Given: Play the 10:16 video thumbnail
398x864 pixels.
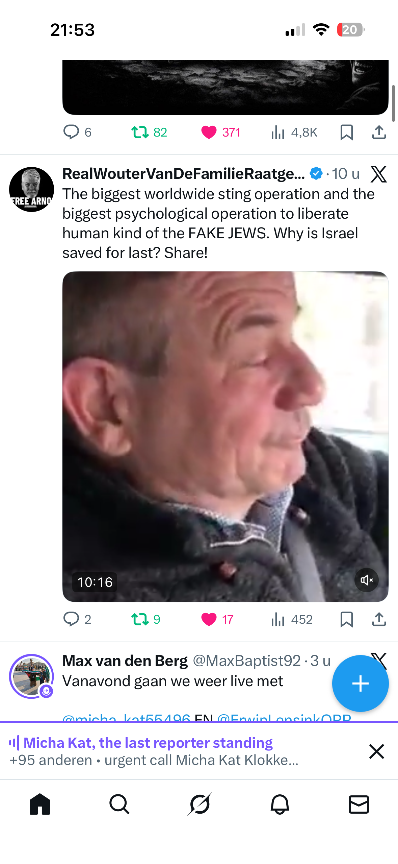Looking at the screenshot, I should tap(225, 436).
